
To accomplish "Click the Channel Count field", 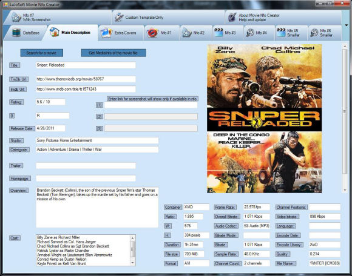I will pos(256,263).
